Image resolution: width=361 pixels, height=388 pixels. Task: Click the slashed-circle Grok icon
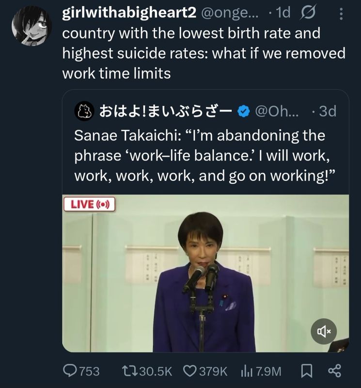click(x=307, y=14)
